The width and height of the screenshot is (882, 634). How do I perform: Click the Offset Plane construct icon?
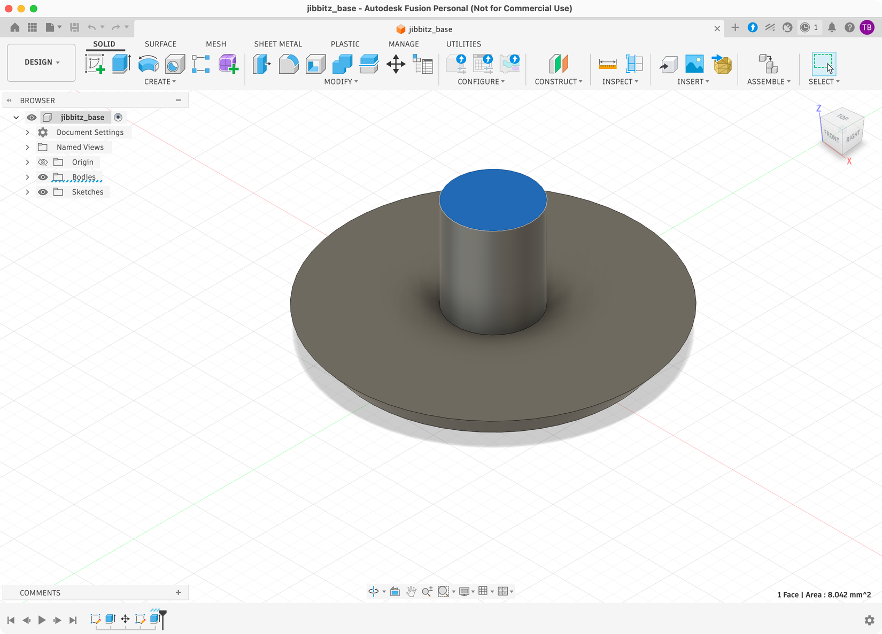point(559,64)
